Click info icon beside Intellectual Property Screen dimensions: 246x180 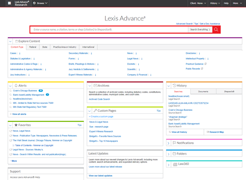coord(208,59)
